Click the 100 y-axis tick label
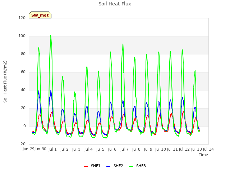 tap(22, 36)
